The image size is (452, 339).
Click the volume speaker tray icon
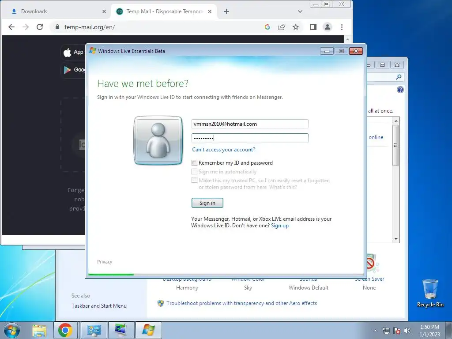(x=407, y=331)
